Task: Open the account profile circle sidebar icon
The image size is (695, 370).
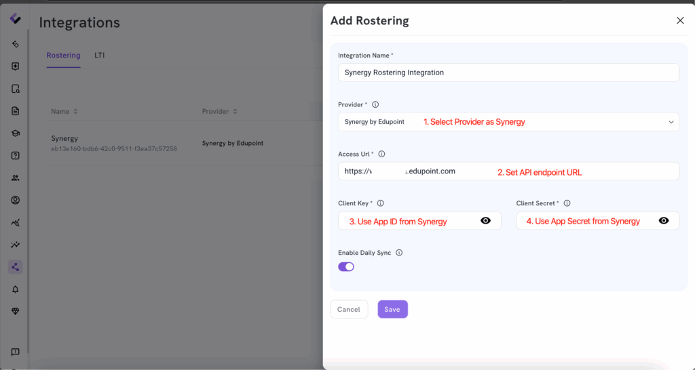Action: tap(15, 200)
